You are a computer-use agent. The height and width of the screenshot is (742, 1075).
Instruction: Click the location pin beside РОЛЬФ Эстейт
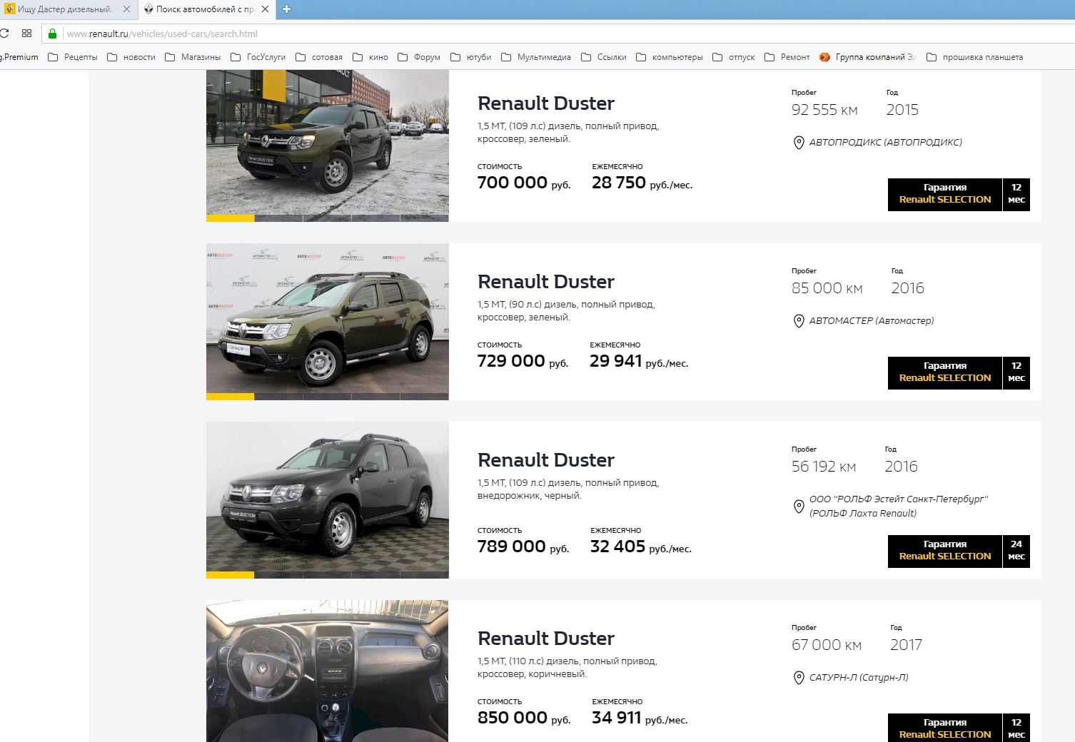tap(799, 507)
